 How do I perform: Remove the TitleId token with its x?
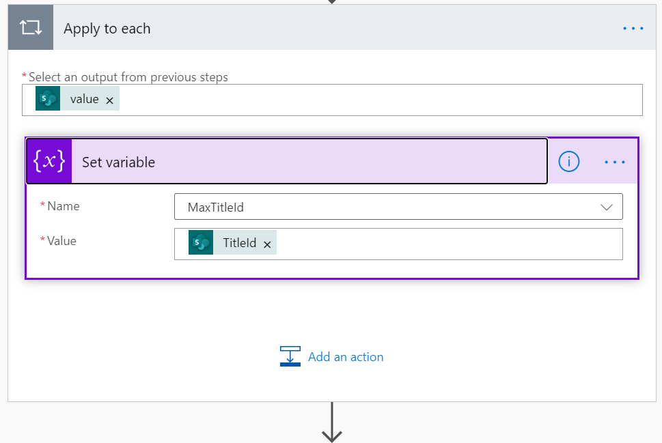pos(267,244)
